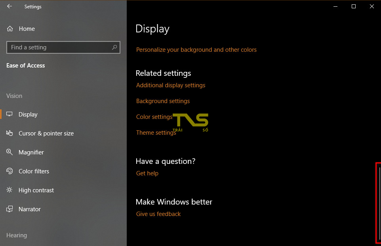This screenshot has width=381, height=246.
Task: Click the vertical scrollbar on the right edge
Action: pyautogui.click(x=379, y=203)
